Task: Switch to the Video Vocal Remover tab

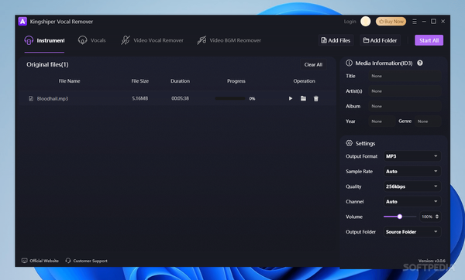Action: click(152, 40)
